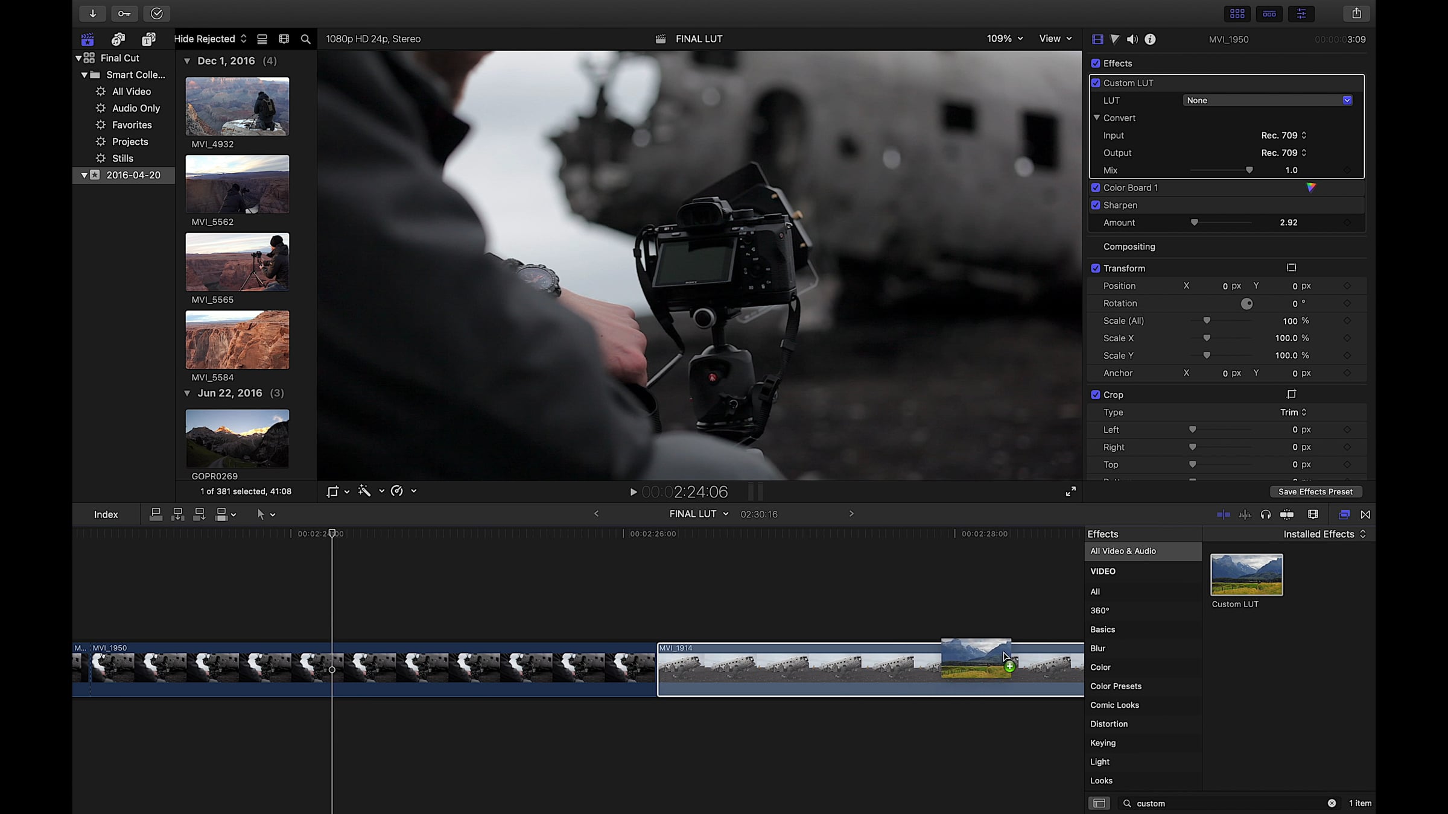Viewport: 1448px width, 814px height.
Task: Click the browser search magnifier icon
Action: (305, 39)
